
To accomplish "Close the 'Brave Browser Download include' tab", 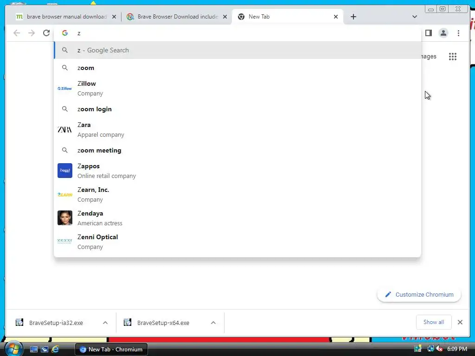I will coord(225,17).
